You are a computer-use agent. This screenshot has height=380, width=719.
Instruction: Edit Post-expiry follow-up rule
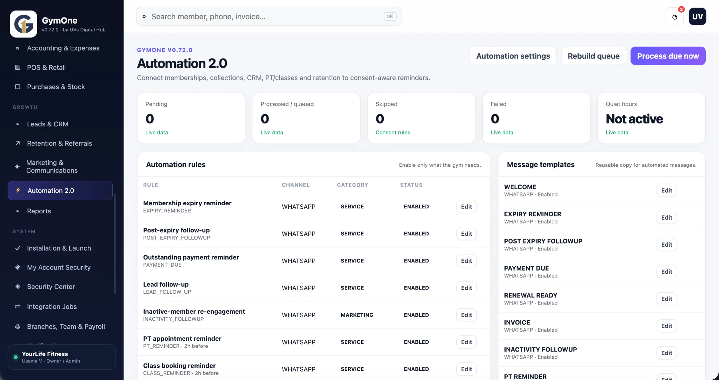point(466,234)
